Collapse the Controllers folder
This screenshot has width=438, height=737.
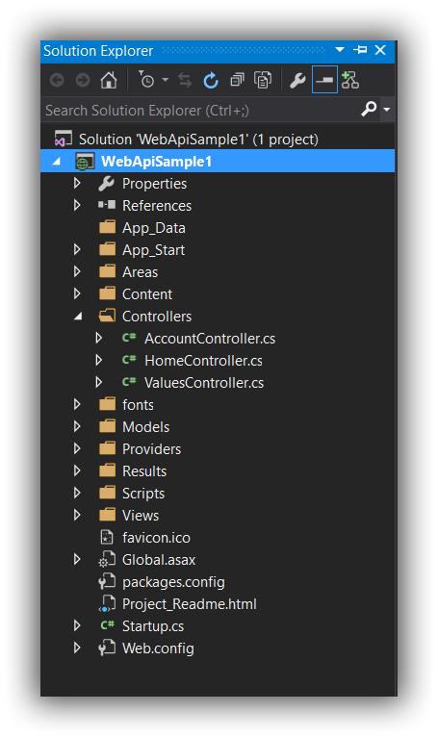(78, 317)
